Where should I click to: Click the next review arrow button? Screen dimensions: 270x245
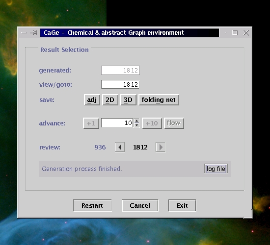click(161, 147)
